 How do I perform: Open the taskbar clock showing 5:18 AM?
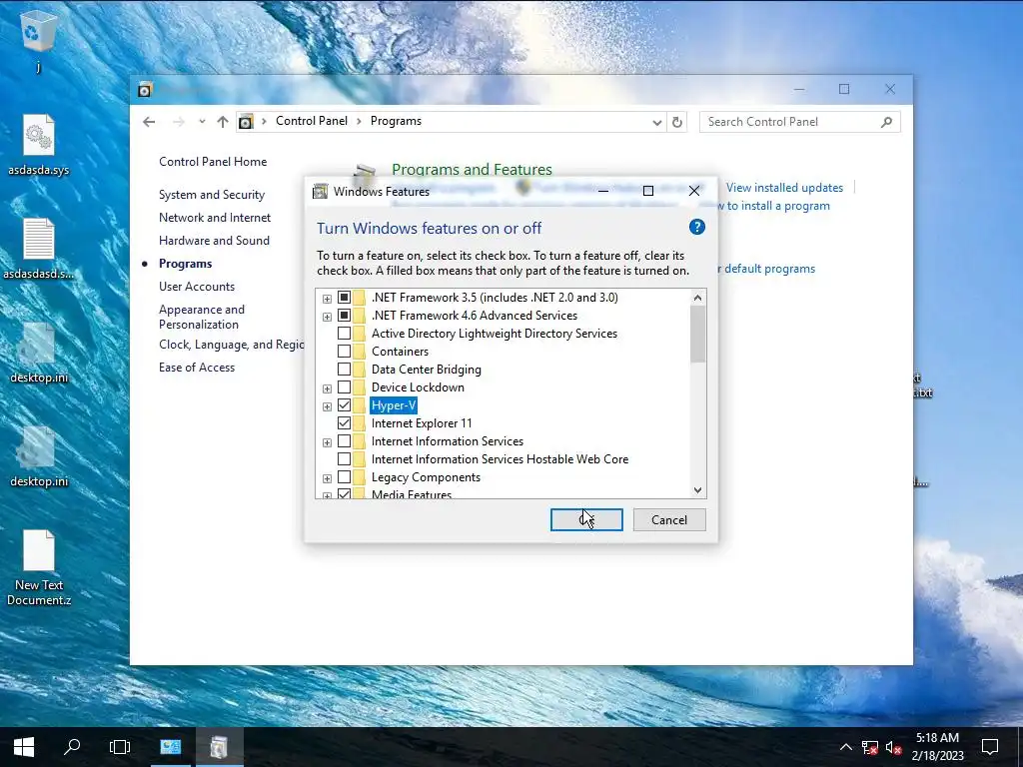click(937, 747)
